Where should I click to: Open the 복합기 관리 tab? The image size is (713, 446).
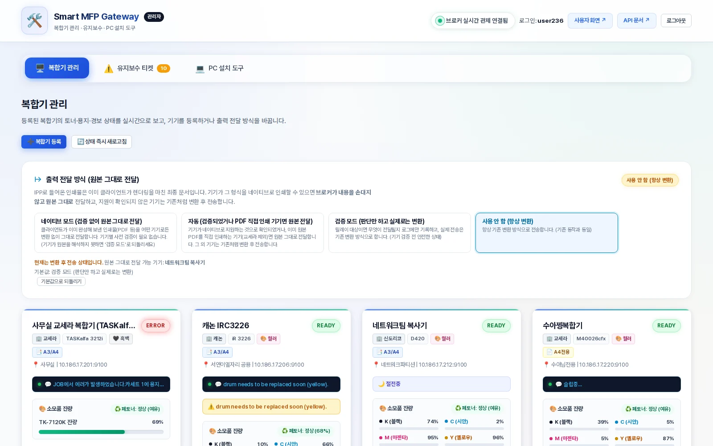coord(57,68)
